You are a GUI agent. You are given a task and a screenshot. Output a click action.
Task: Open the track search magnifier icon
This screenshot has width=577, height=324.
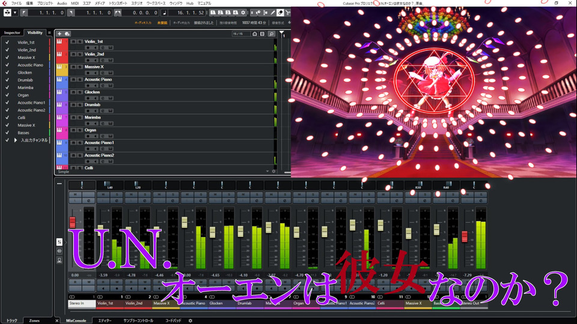(x=271, y=34)
